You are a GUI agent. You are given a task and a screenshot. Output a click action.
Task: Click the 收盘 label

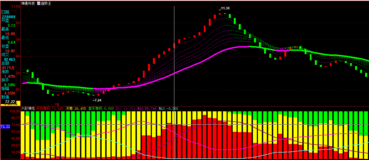click(x=5, y=46)
